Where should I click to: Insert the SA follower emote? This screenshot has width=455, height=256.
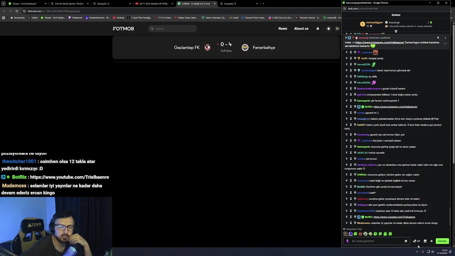(345, 234)
